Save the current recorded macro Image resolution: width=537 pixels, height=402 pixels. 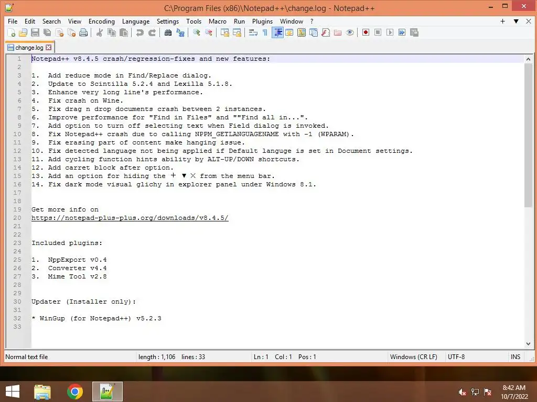[414, 32]
